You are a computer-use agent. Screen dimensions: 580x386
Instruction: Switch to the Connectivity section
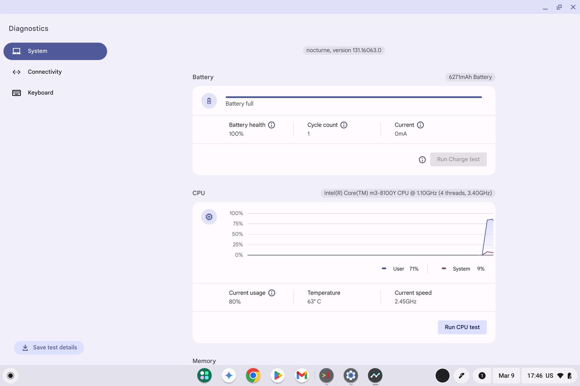[44, 72]
